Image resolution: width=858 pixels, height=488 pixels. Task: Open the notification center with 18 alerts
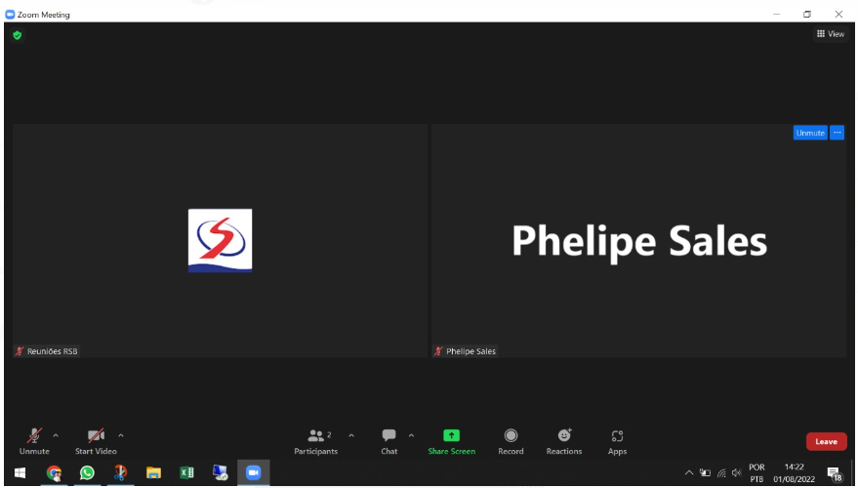pyautogui.click(x=835, y=473)
